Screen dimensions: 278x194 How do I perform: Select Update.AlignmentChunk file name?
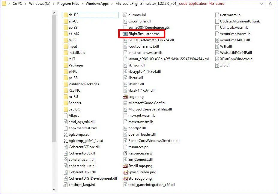coord(240,21)
